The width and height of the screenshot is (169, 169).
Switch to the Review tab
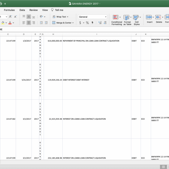point(34,10)
